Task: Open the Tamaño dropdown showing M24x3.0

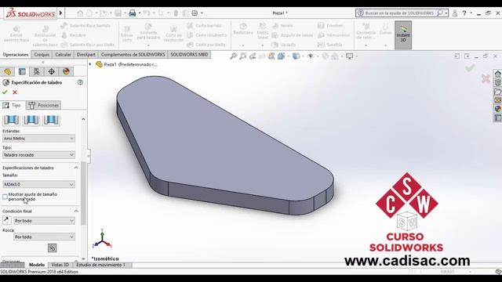Action: pos(38,185)
